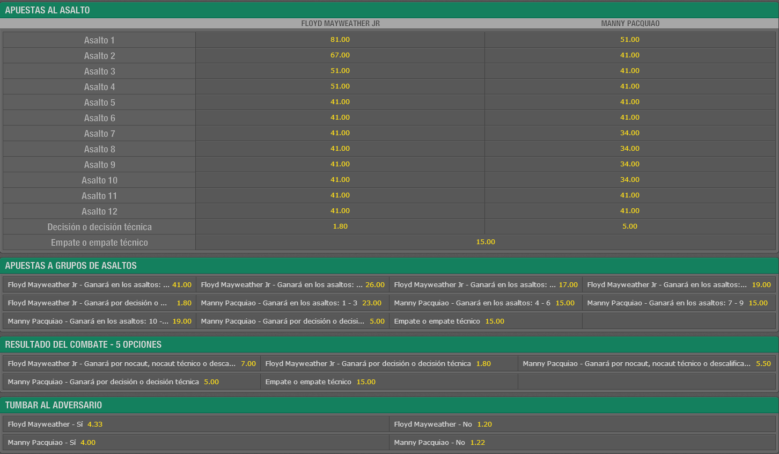
Task: Click the Asalto 12 row label
Action: (99, 211)
